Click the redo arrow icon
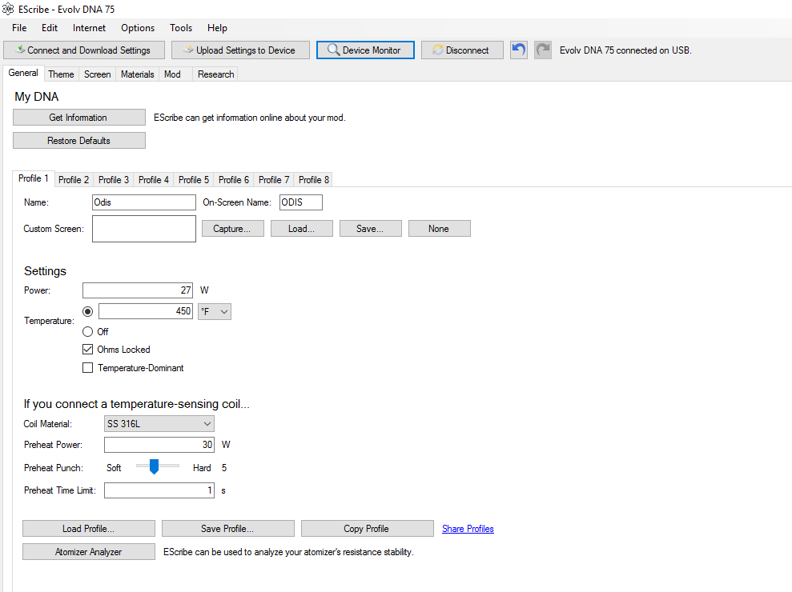The height and width of the screenshot is (592, 792). (x=543, y=50)
